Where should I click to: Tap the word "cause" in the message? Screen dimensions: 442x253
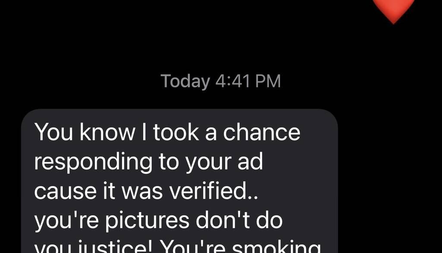65,191
